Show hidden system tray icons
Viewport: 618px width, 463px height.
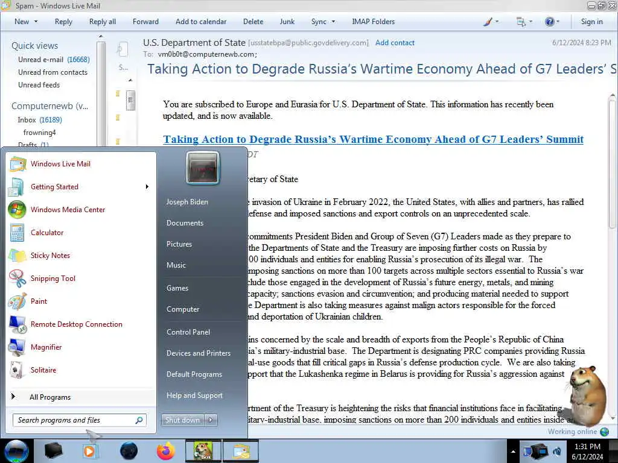pyautogui.click(x=513, y=452)
